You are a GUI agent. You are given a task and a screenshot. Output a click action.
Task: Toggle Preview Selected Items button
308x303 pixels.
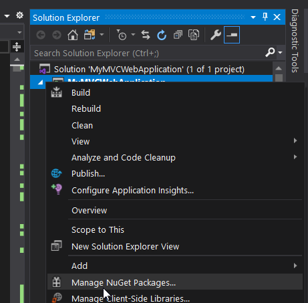coord(232,35)
